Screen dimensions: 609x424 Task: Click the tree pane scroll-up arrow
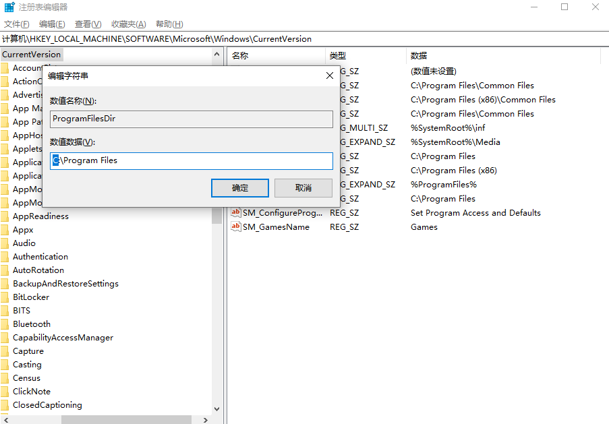tap(216, 55)
